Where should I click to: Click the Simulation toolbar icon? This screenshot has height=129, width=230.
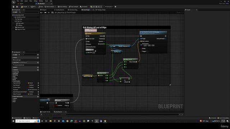(x=84, y=7)
